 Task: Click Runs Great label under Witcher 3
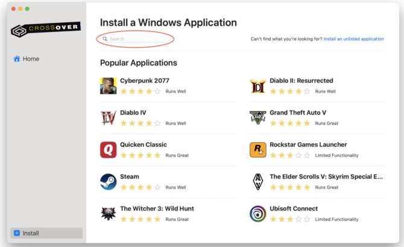177,219
